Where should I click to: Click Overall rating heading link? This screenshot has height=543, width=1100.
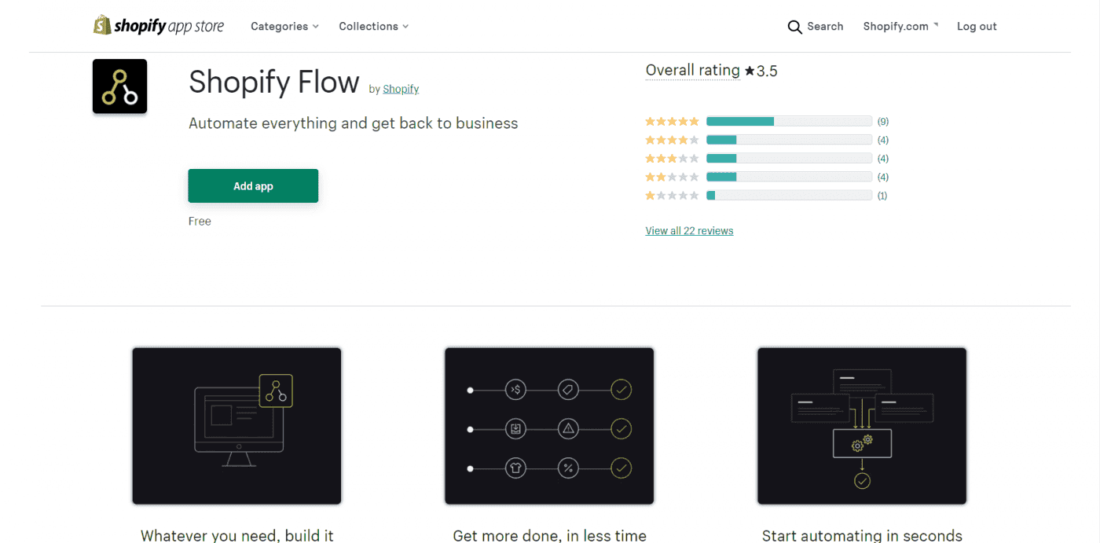[x=692, y=71]
